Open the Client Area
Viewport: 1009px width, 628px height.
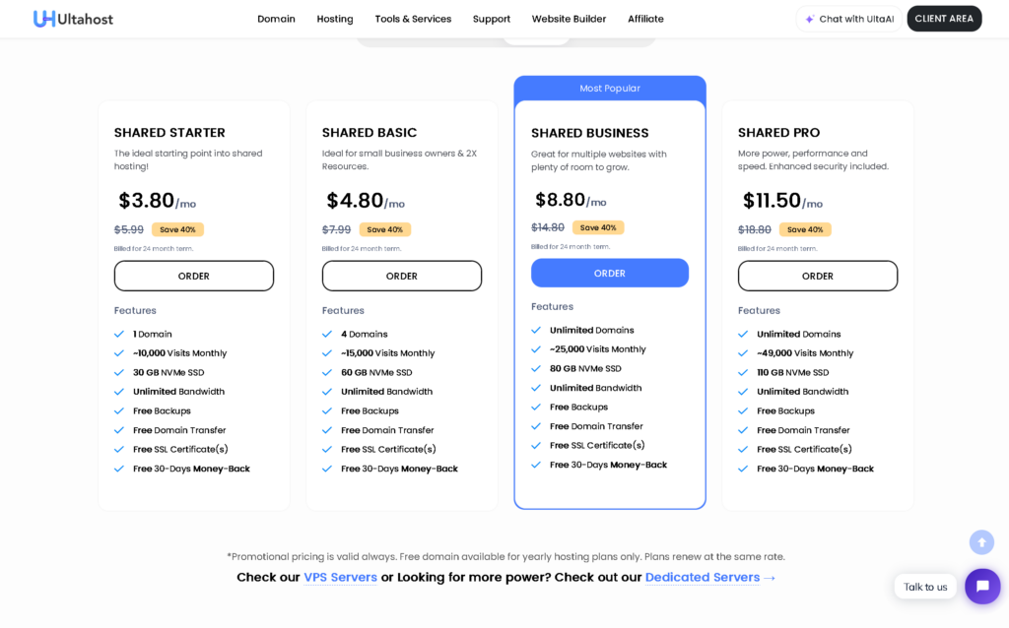tap(944, 19)
